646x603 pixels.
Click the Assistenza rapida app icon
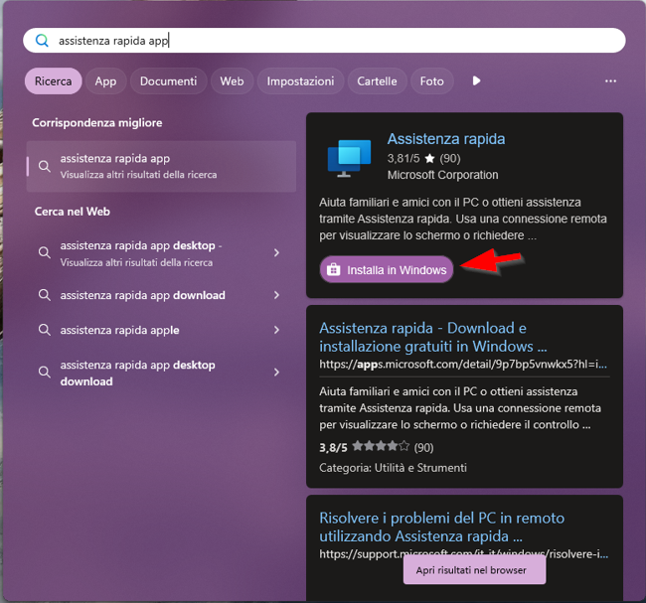pyautogui.click(x=349, y=159)
